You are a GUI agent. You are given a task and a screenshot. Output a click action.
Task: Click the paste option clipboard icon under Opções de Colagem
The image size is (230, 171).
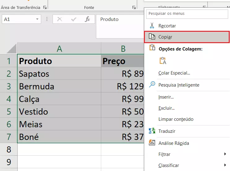click(x=163, y=61)
